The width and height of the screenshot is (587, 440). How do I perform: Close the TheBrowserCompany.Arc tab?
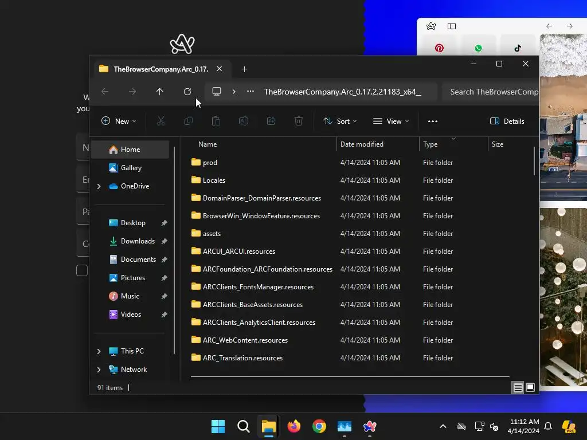[220, 69]
